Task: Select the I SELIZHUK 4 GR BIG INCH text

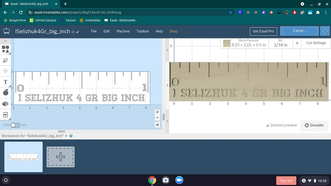Action: coord(82,98)
